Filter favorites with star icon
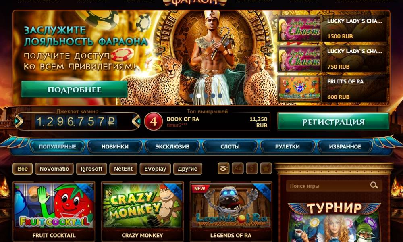403x242 pixels. pos(266,169)
